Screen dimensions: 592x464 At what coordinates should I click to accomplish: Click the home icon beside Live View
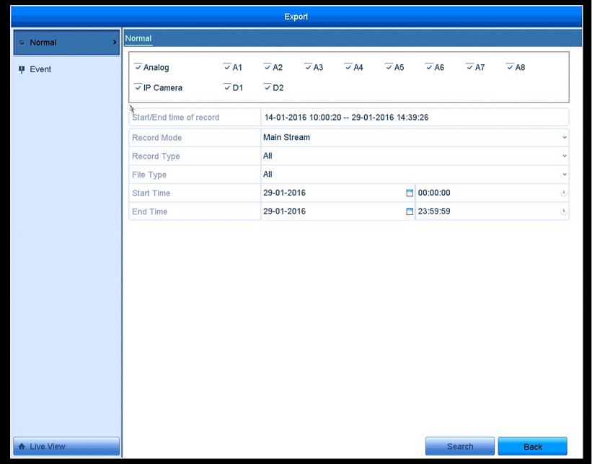coord(22,447)
